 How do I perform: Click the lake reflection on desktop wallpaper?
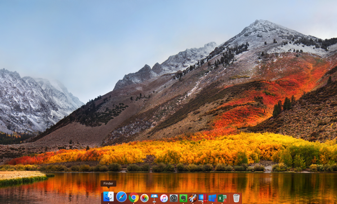[x=172, y=182]
